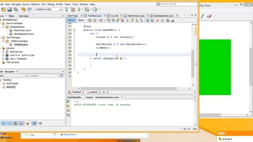Click the Save All icon in main toolbar
253x142 pixels.
point(16,9)
